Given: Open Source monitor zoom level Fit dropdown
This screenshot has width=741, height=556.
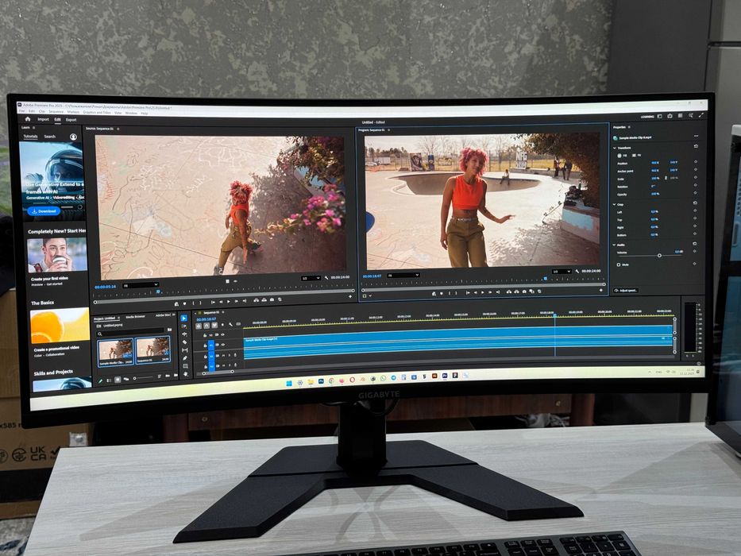Looking at the screenshot, I should coord(141,286).
